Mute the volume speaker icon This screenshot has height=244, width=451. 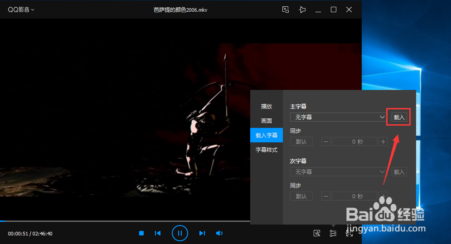(219, 233)
